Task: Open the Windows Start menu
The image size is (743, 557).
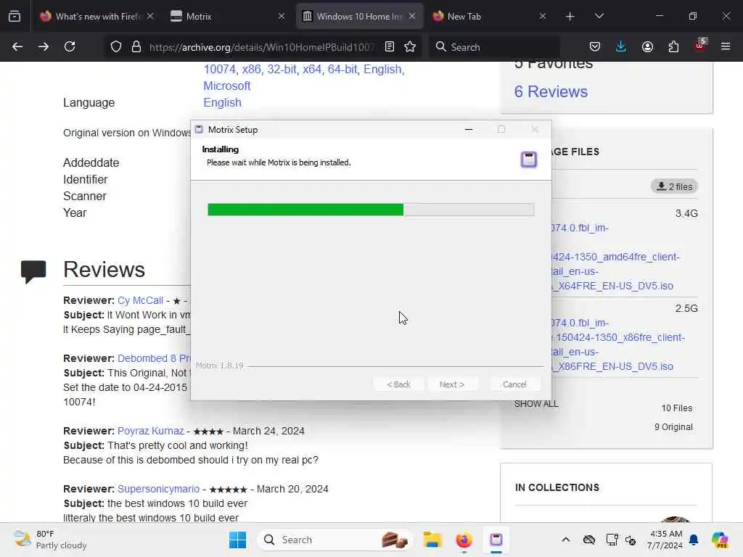Action: click(x=237, y=540)
